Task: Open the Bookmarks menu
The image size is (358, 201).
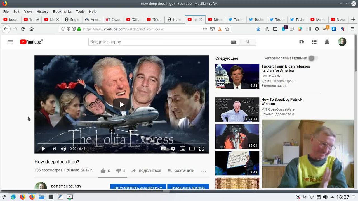Action: click(62, 11)
